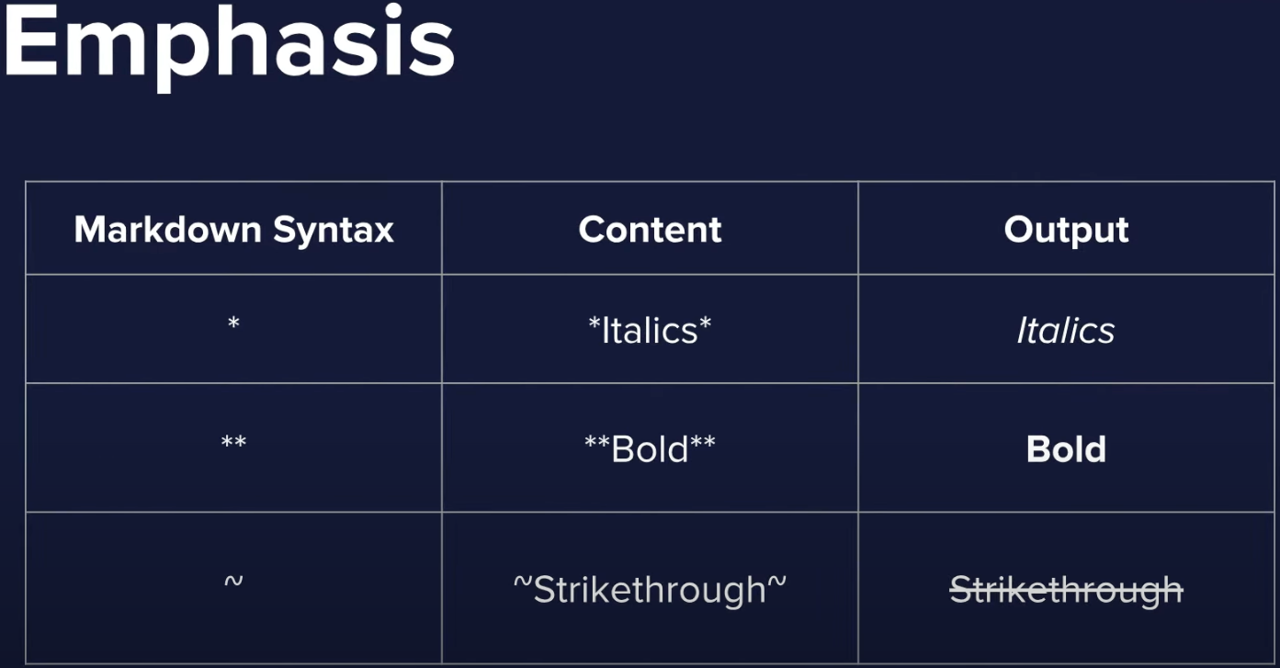Click the word Bold in the Content column

pyautogui.click(x=650, y=449)
